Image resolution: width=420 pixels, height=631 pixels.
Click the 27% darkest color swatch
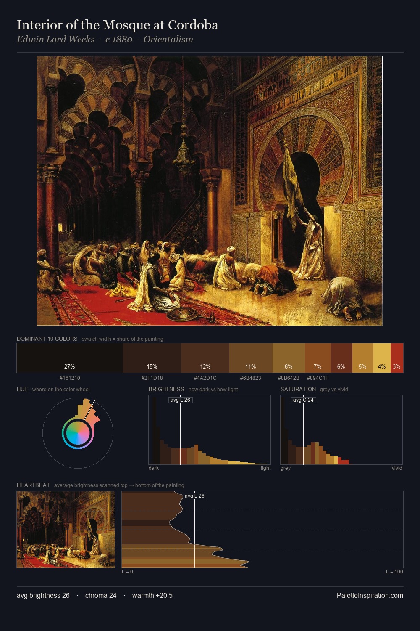[x=70, y=358]
